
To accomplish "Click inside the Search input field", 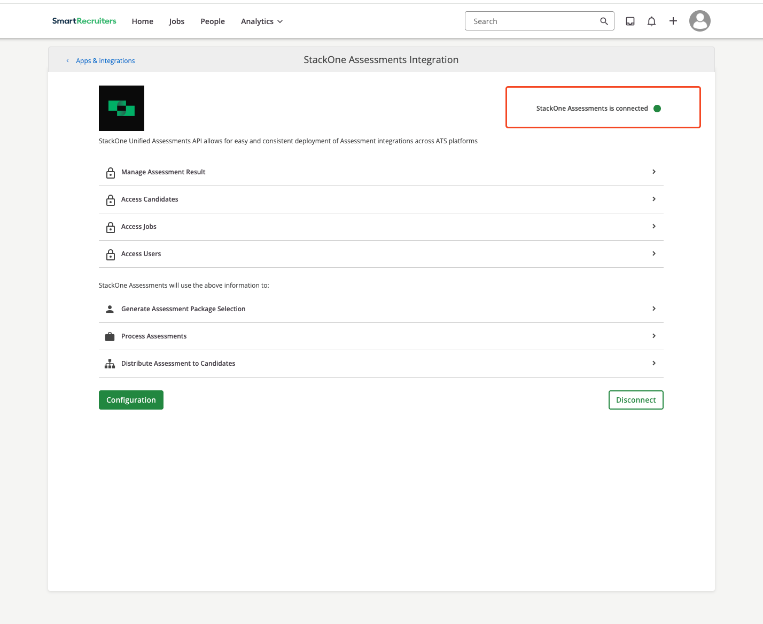I will (x=529, y=21).
